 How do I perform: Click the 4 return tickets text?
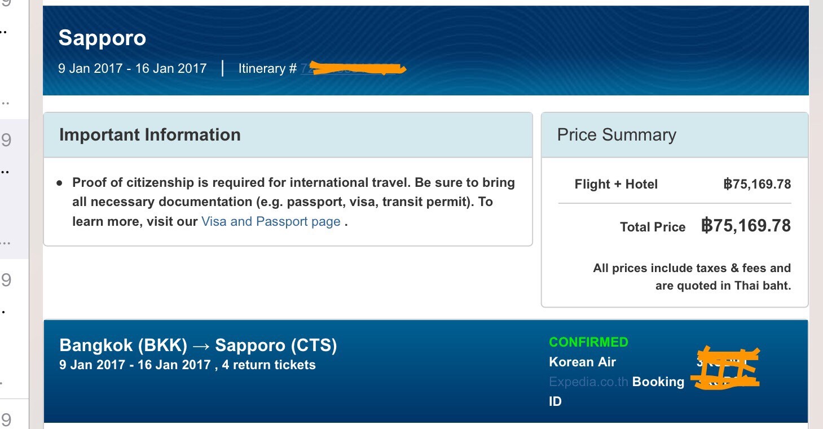269,365
